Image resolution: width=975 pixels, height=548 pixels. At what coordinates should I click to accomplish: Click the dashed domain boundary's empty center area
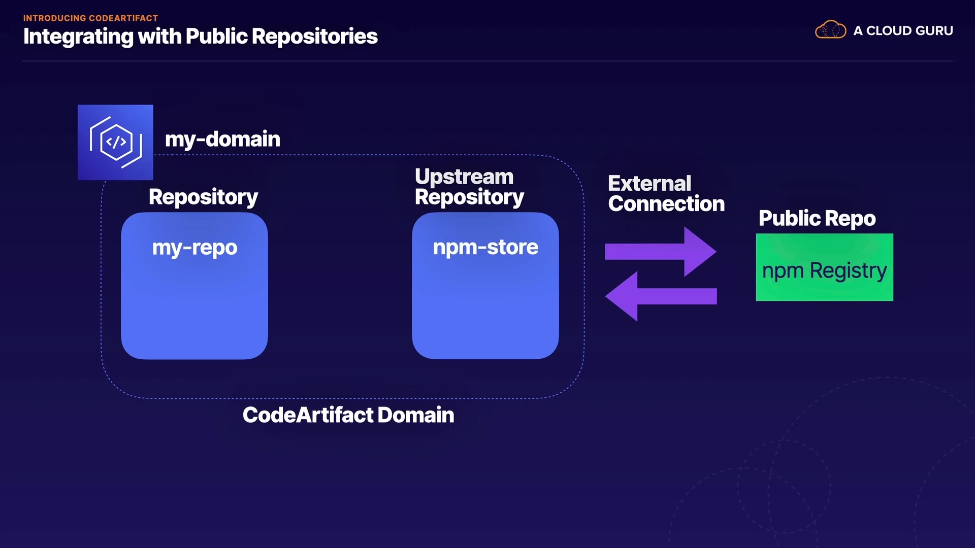(340, 284)
